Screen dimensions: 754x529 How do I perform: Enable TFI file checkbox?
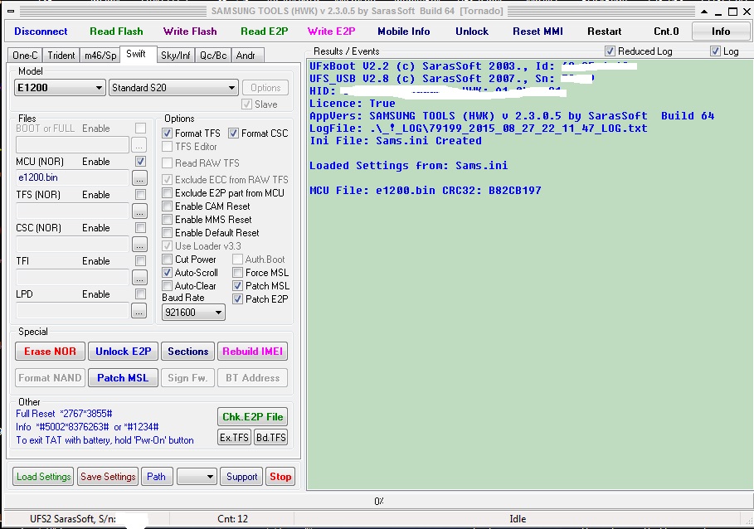tap(140, 261)
